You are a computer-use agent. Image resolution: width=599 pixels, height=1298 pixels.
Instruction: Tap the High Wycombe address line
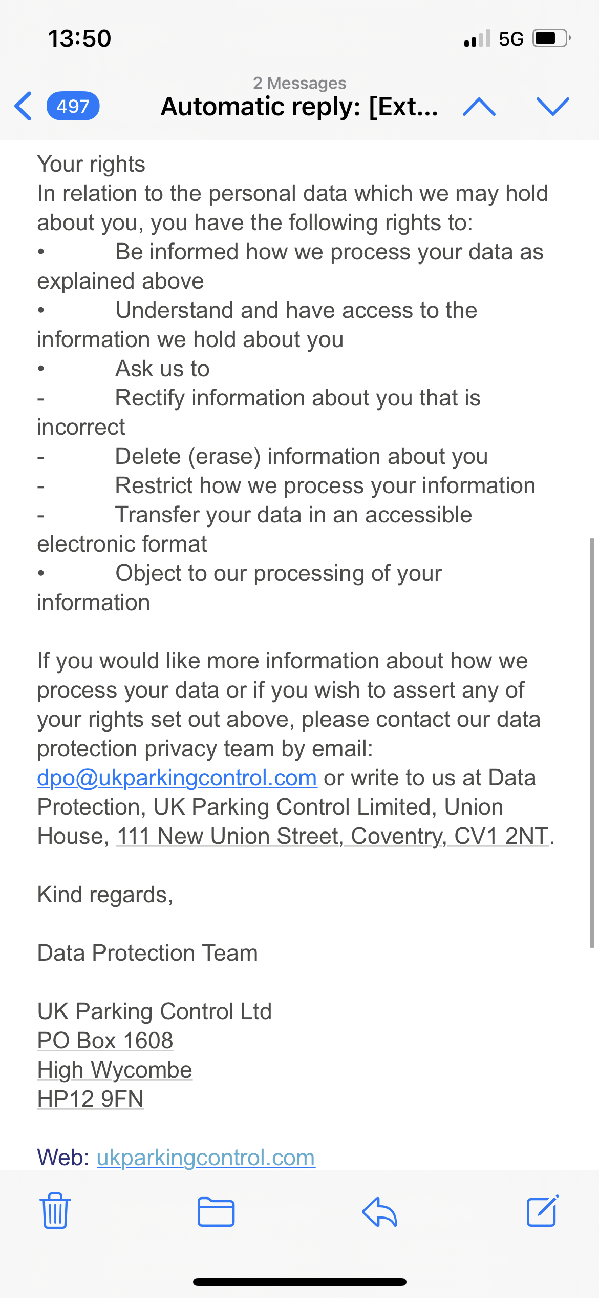click(115, 1069)
